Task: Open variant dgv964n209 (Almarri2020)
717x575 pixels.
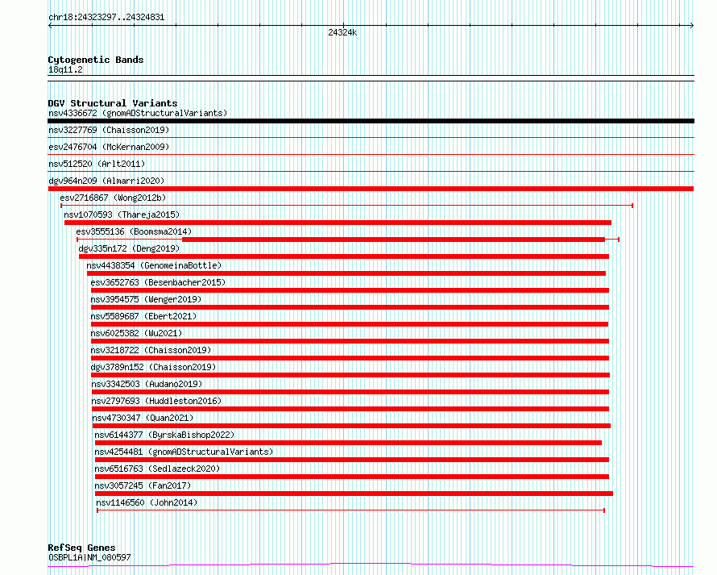Action: pyautogui.click(x=106, y=181)
